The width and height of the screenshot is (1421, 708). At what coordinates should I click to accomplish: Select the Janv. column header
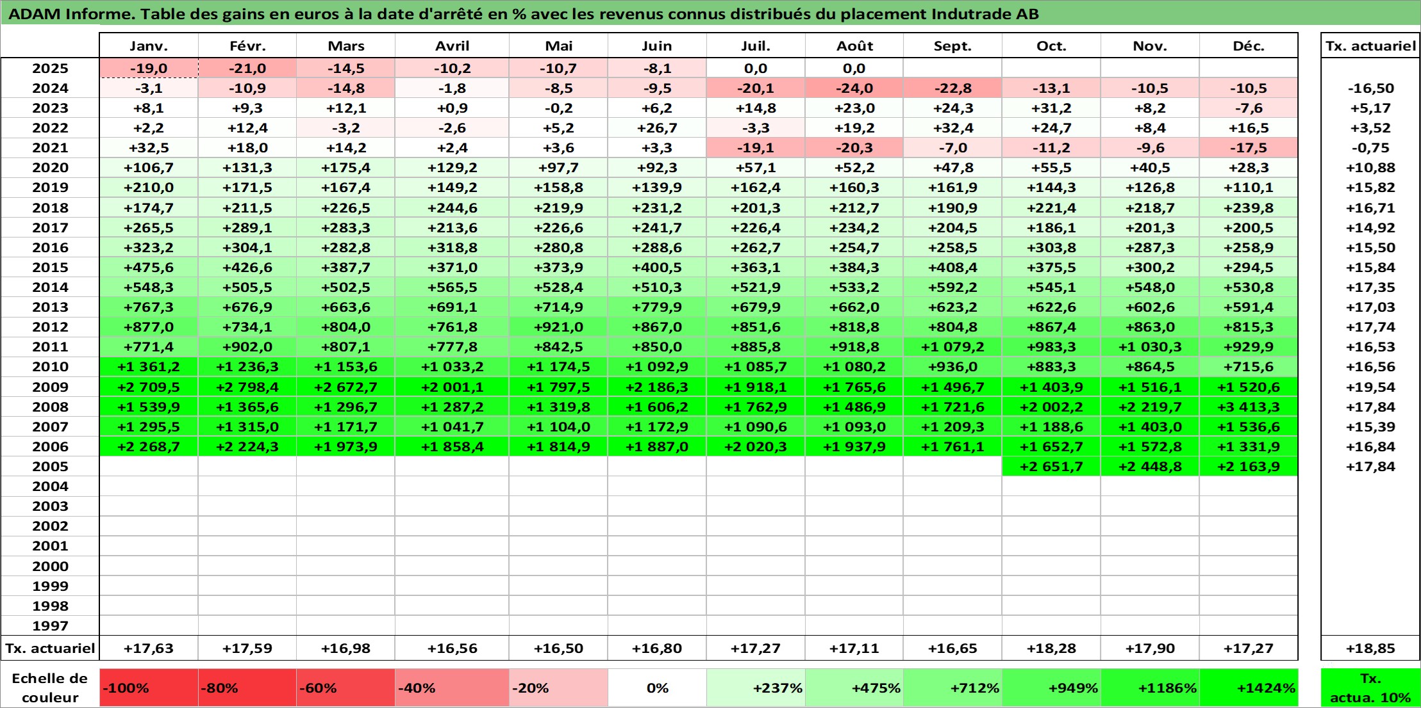(x=149, y=46)
